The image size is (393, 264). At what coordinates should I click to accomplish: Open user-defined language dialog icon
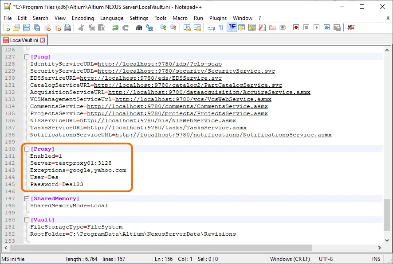242,27
